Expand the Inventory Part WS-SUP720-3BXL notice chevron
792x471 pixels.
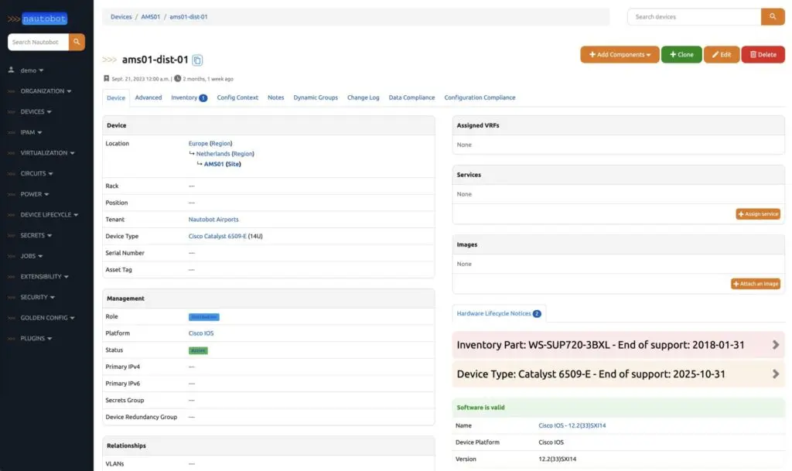point(776,345)
